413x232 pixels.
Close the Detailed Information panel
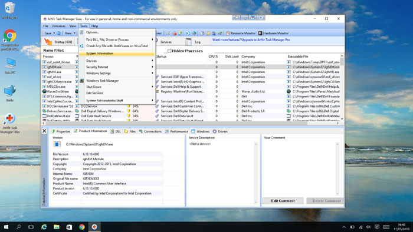point(44,131)
